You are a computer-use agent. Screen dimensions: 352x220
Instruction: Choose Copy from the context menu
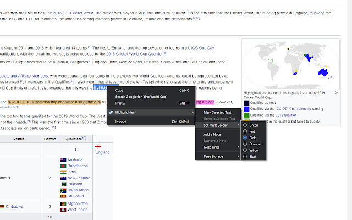(x=119, y=90)
